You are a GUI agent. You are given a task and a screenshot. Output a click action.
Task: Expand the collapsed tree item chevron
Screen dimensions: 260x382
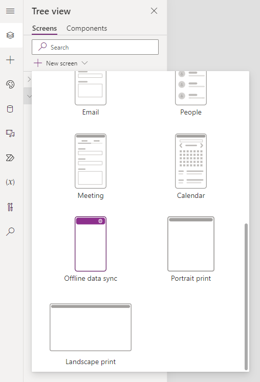tap(29, 79)
